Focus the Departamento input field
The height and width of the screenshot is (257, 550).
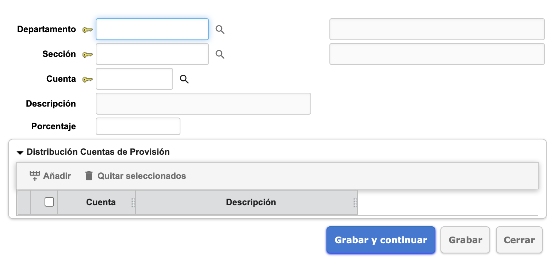coord(152,29)
